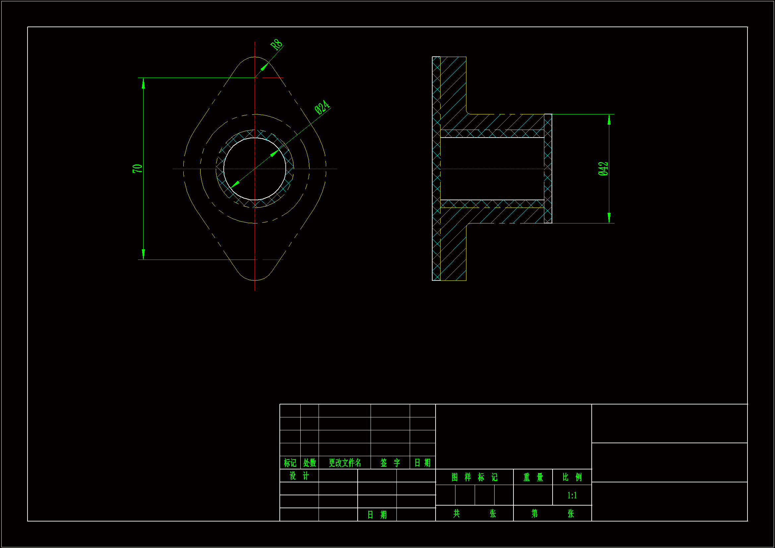Click the 1:1 scale value cell

click(x=572, y=495)
